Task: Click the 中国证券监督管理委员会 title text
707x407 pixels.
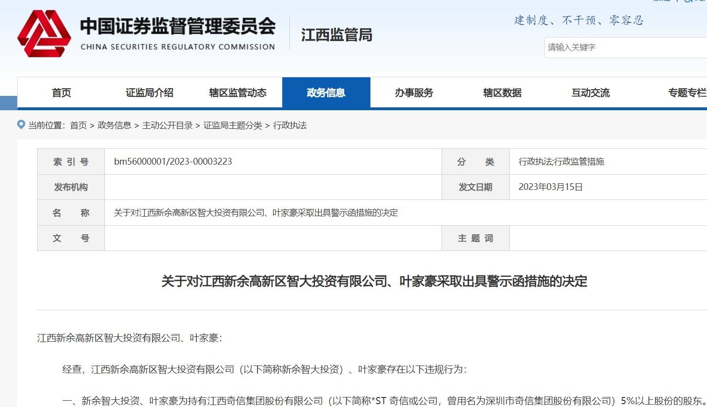Action: pyautogui.click(x=177, y=26)
